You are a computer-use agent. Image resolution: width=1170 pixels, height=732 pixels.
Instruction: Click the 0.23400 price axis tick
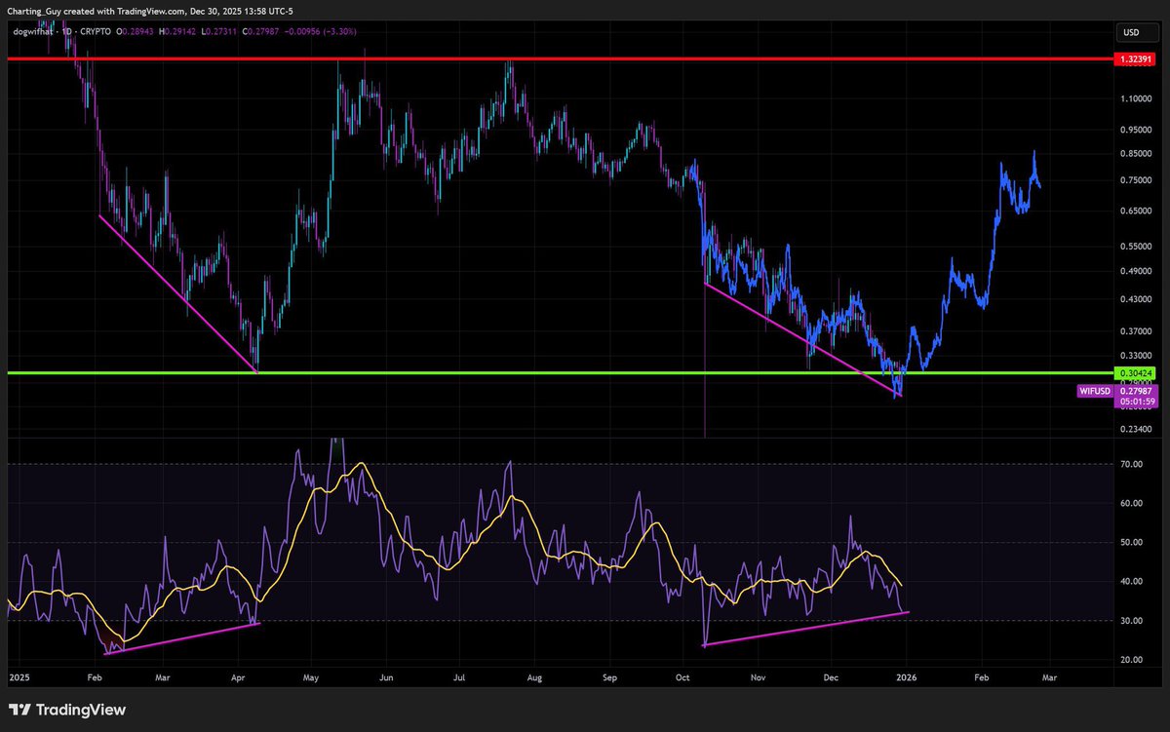click(x=1136, y=429)
